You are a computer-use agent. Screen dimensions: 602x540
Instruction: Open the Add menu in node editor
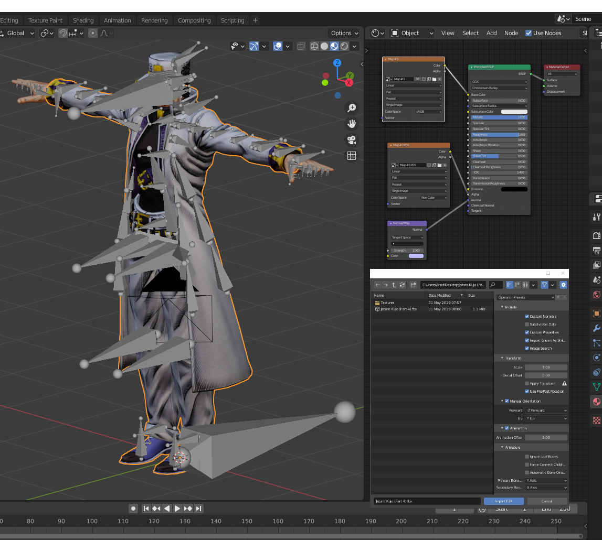coord(491,33)
